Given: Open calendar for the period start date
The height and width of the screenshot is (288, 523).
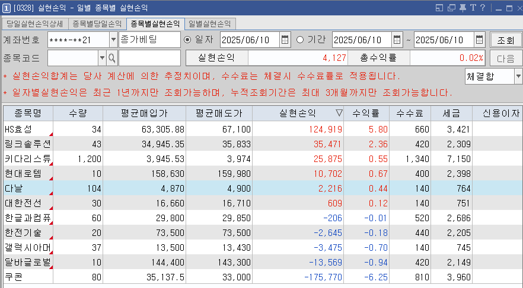Looking at the screenshot, I should pos(397,40).
